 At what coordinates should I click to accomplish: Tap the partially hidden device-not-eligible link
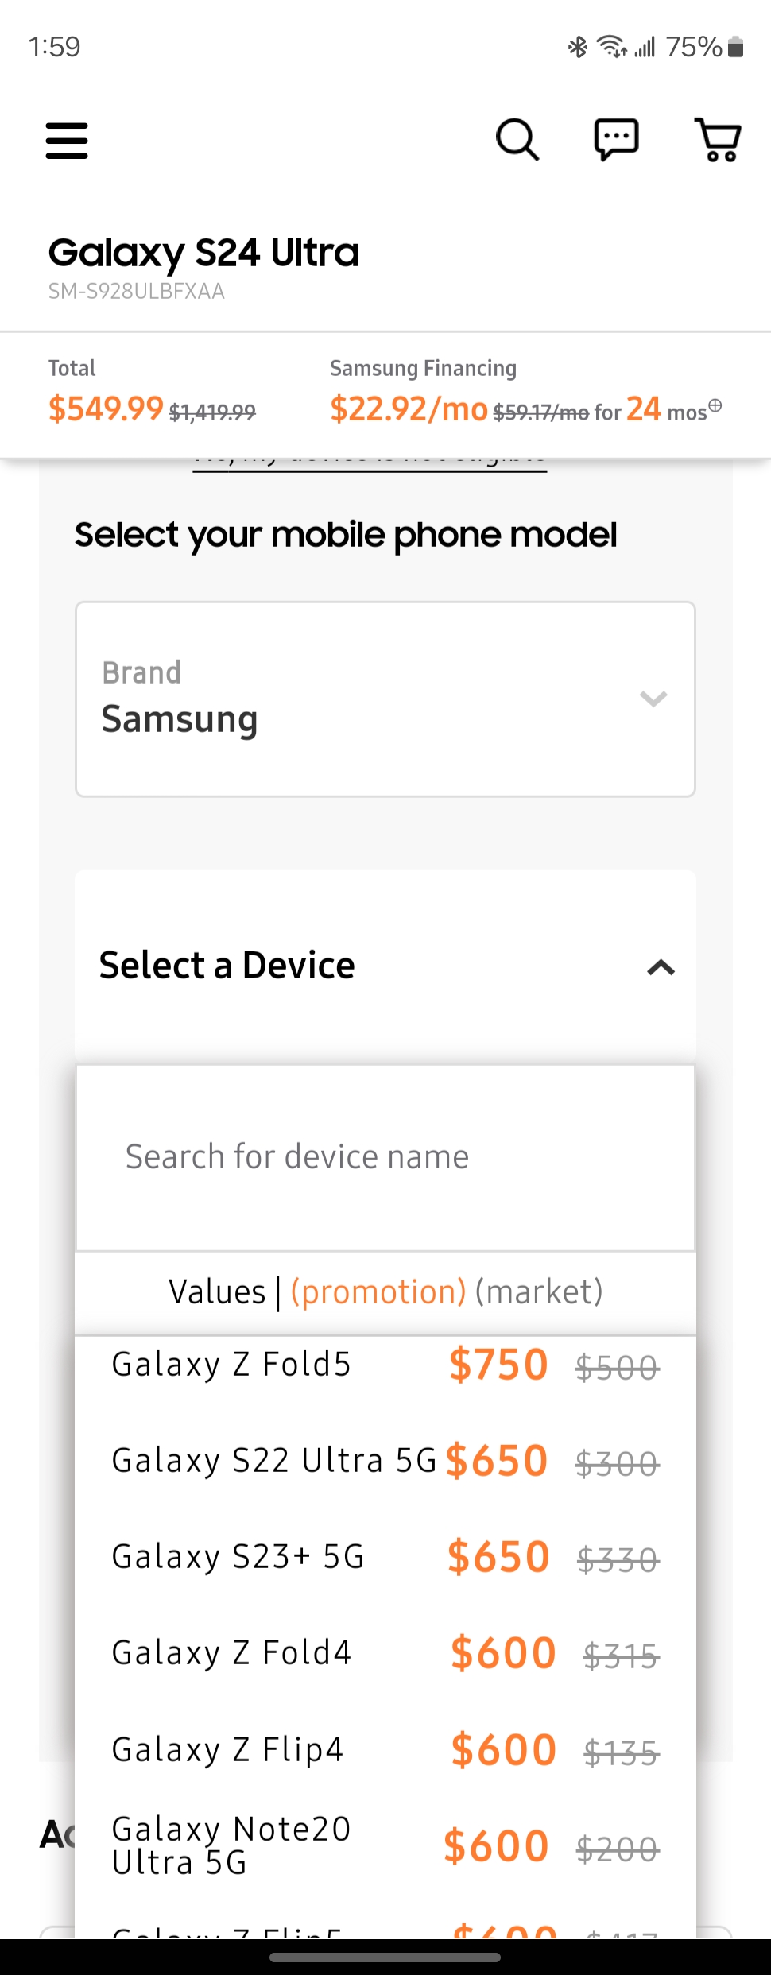pos(370,464)
